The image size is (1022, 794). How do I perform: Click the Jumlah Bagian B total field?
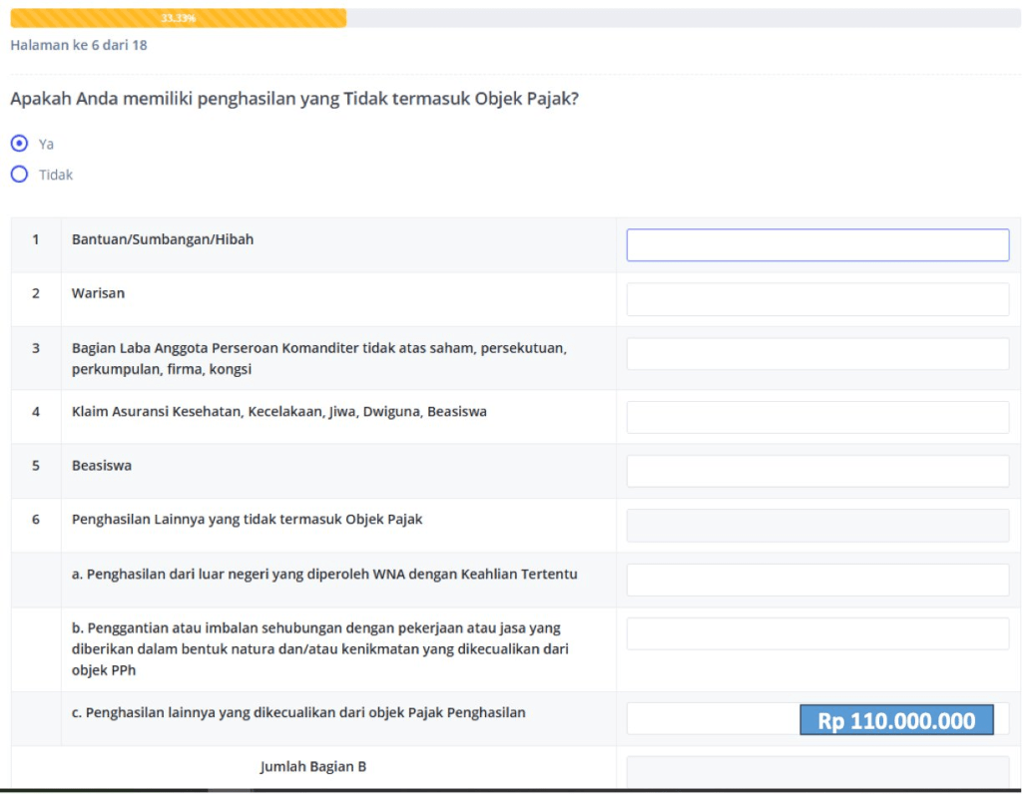click(816, 771)
